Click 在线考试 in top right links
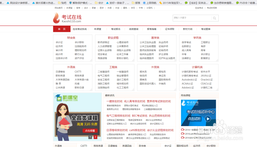 tap(199, 8)
